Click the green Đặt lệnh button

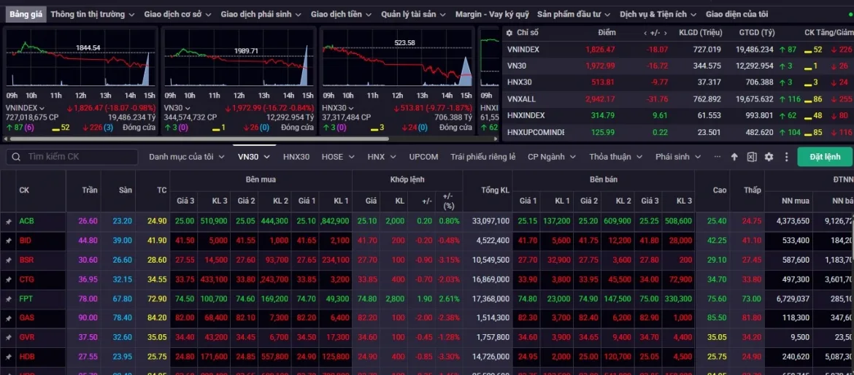825,157
